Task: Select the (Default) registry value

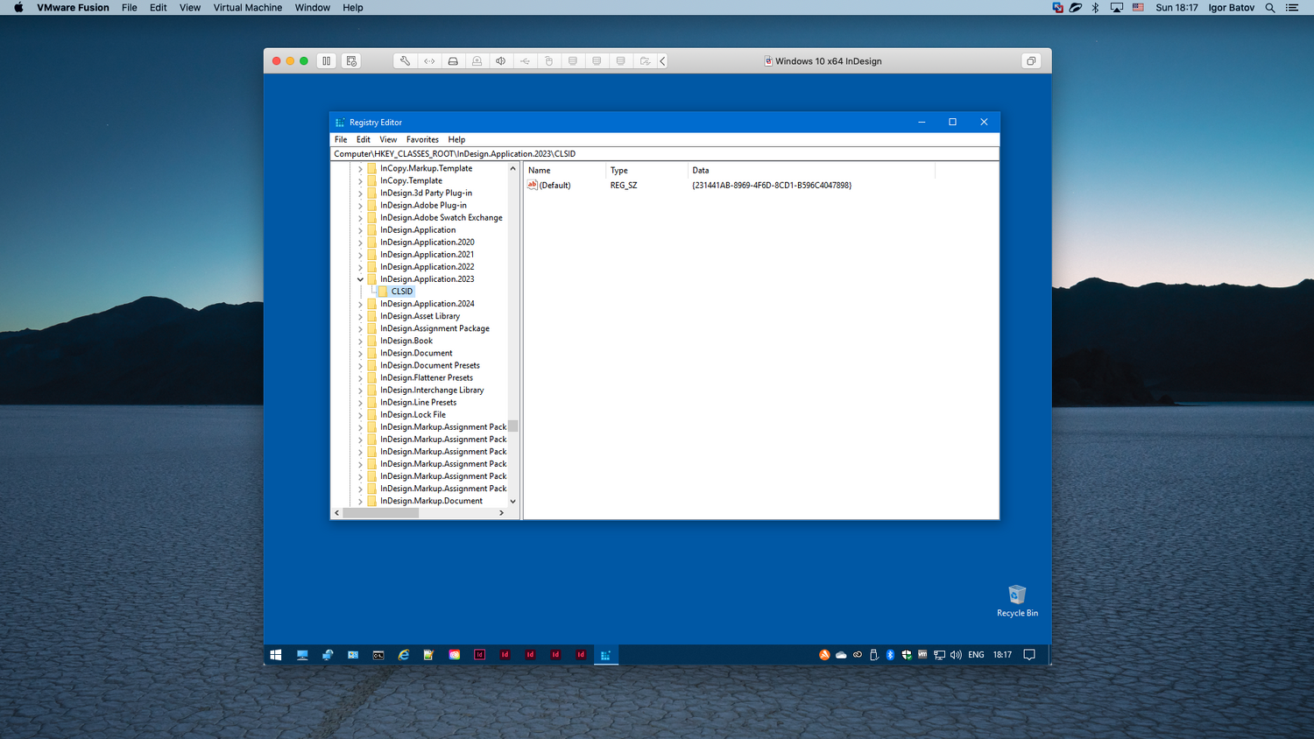Action: click(x=554, y=186)
